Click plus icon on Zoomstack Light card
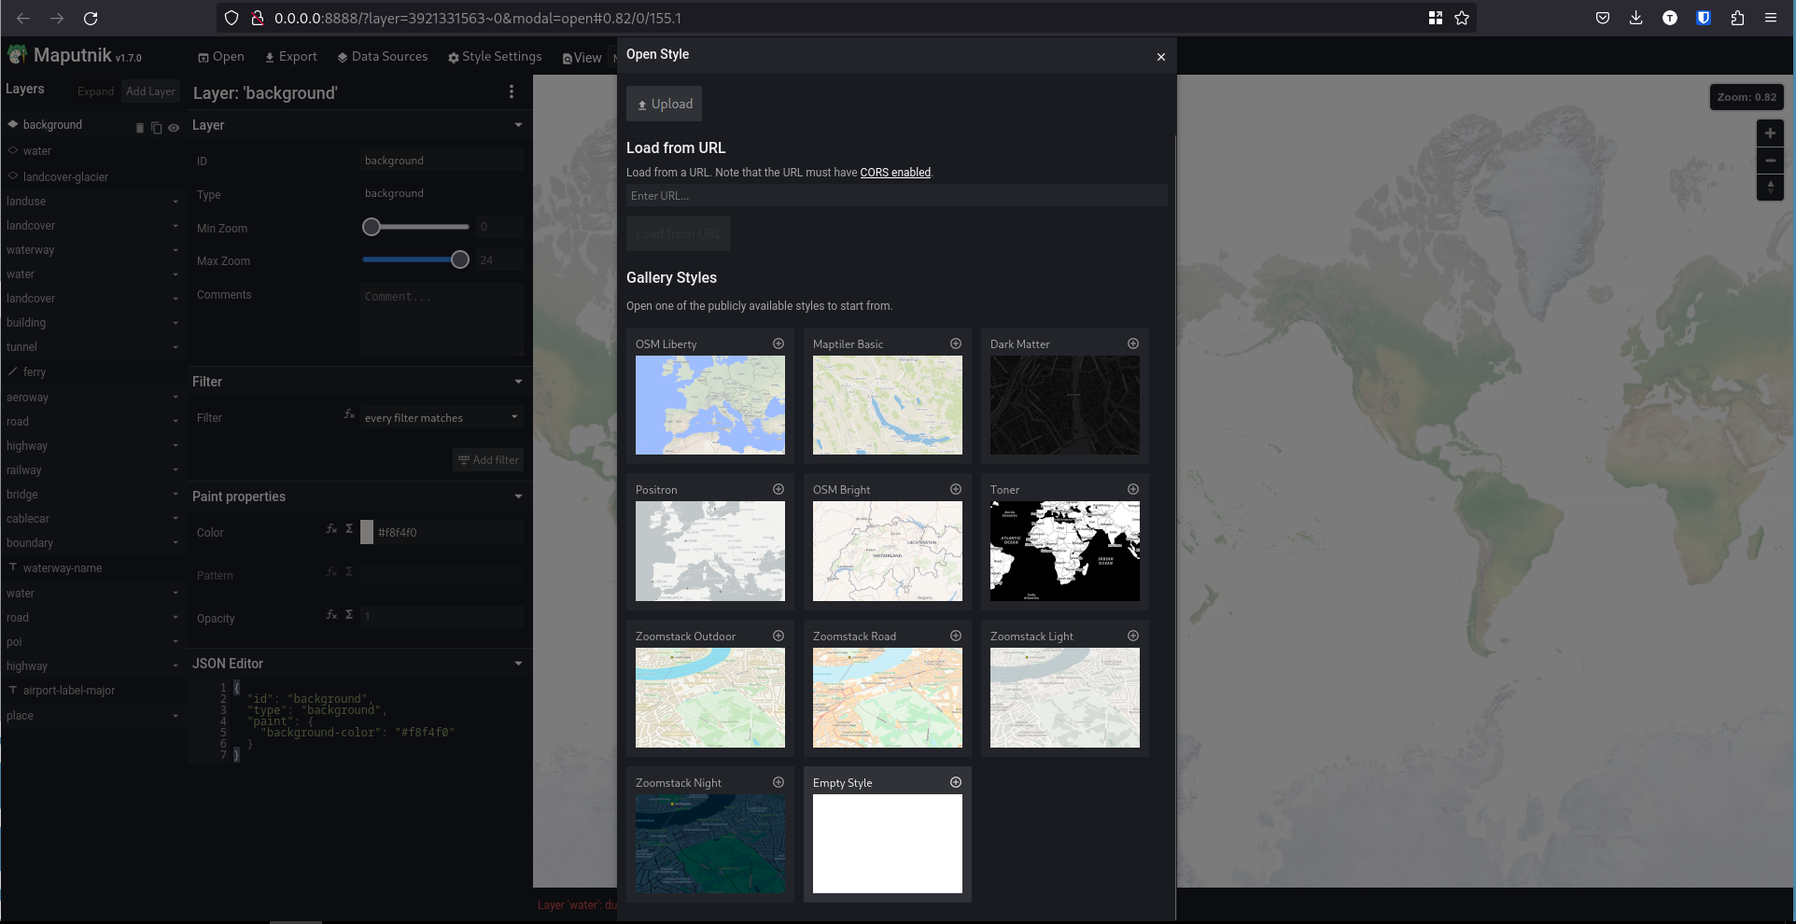 click(1133, 636)
